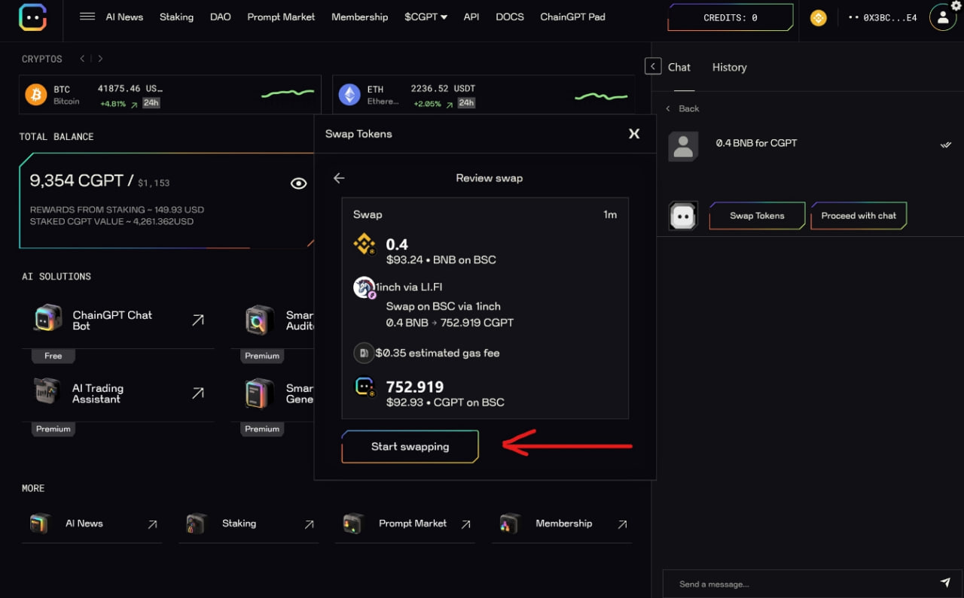Open ChainGPT Chat Bot arrow link

197,320
